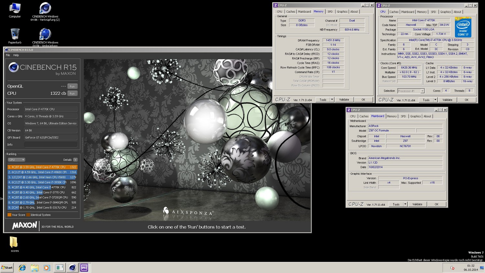
Task: Expand Tools dropdown arrow in Mainboard CPU-Z window
Action: click(405, 204)
